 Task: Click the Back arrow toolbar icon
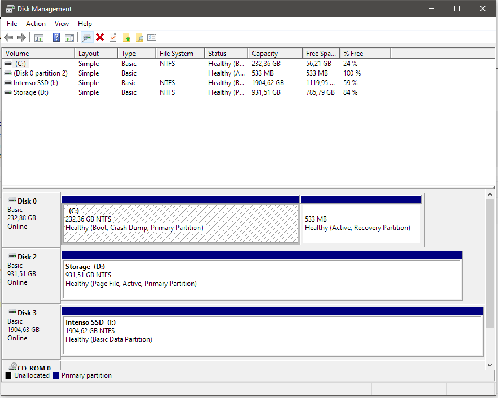pos(9,37)
